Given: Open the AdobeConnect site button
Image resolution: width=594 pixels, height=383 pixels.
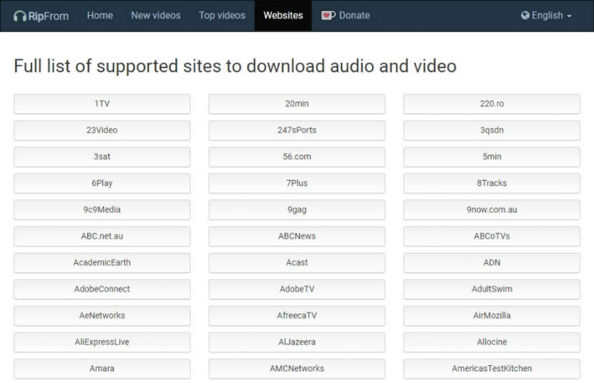Looking at the screenshot, I should pyautogui.click(x=102, y=289).
